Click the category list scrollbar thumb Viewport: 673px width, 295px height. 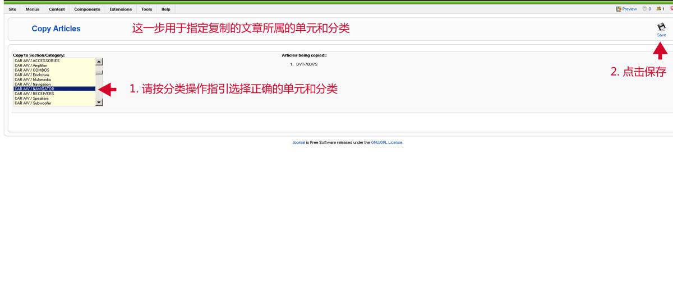pyautogui.click(x=99, y=72)
